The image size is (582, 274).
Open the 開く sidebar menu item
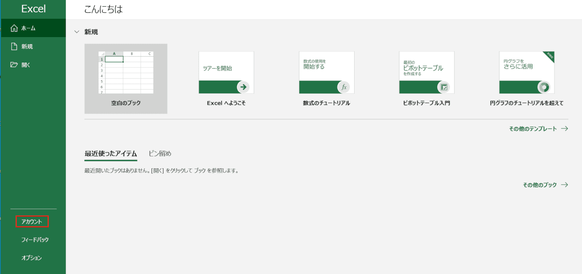[x=33, y=65]
